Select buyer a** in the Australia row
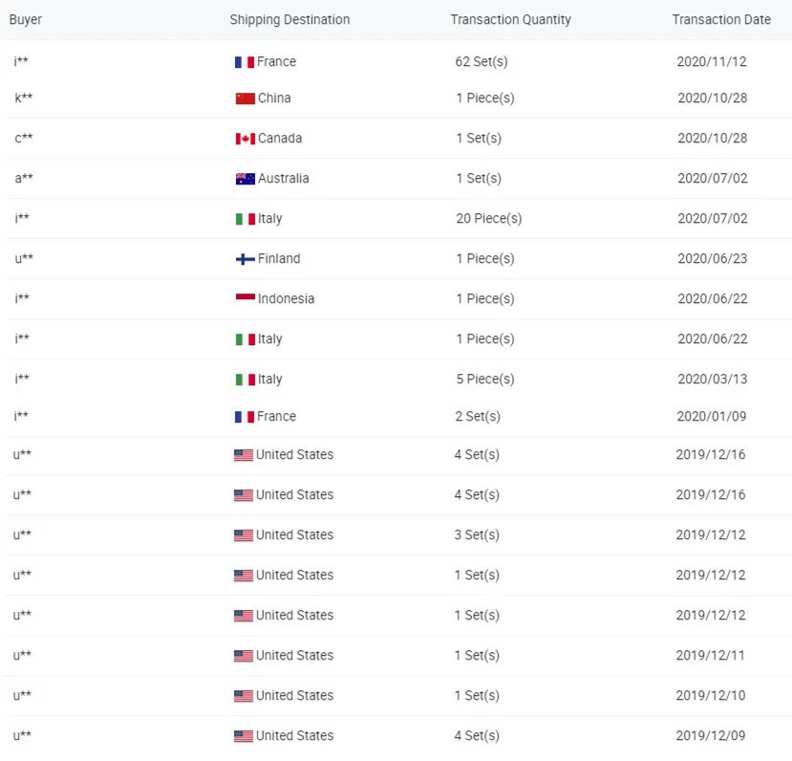The height and width of the screenshot is (761, 792). point(24,179)
